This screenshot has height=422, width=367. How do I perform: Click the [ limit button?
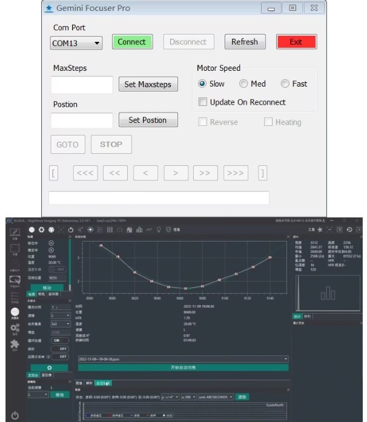tap(53, 173)
